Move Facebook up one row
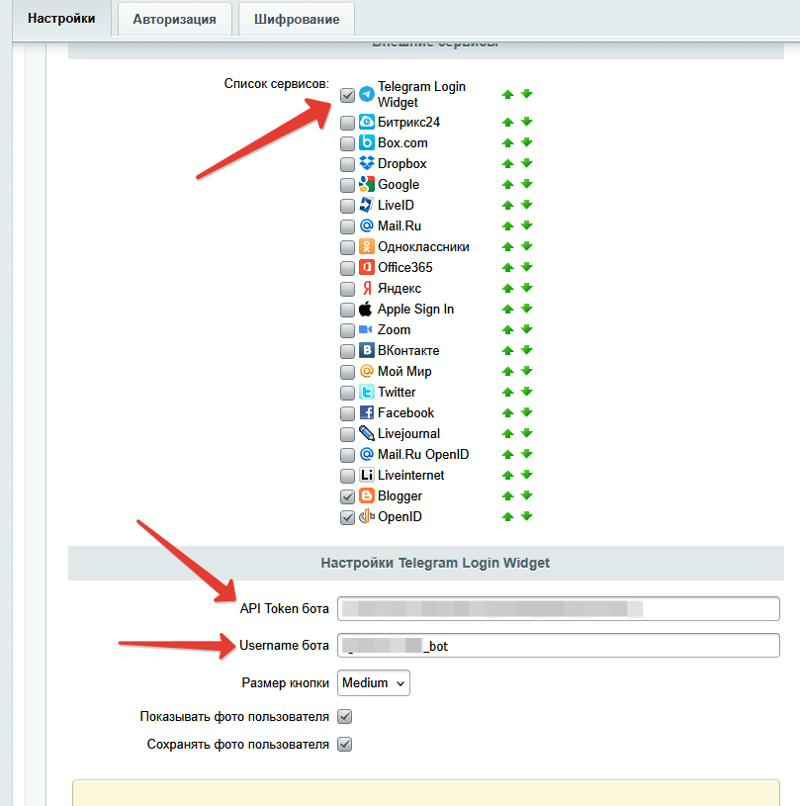This screenshot has width=800, height=806. (x=508, y=412)
